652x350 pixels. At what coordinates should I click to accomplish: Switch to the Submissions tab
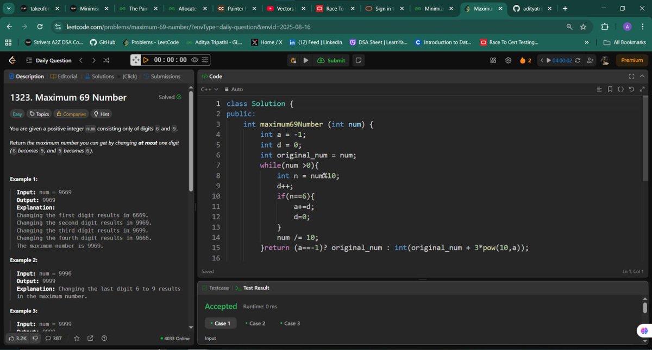(x=162, y=77)
